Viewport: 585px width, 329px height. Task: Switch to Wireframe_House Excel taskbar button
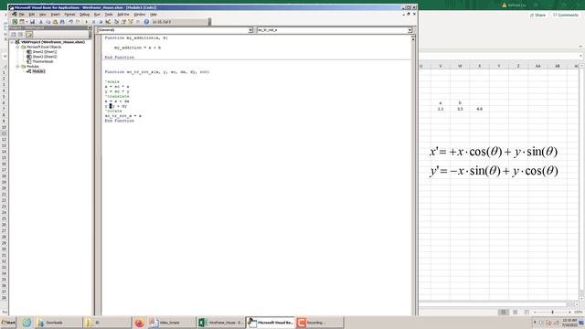coord(220,323)
